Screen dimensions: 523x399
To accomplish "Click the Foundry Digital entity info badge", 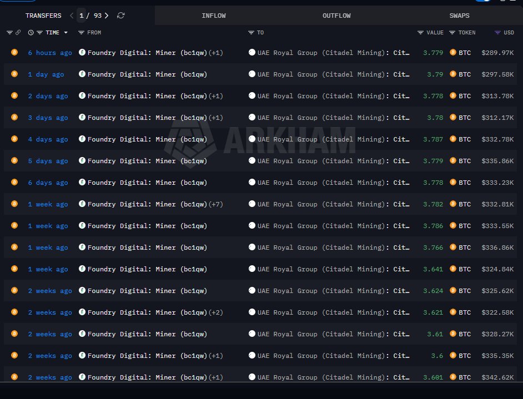I will coord(82,53).
